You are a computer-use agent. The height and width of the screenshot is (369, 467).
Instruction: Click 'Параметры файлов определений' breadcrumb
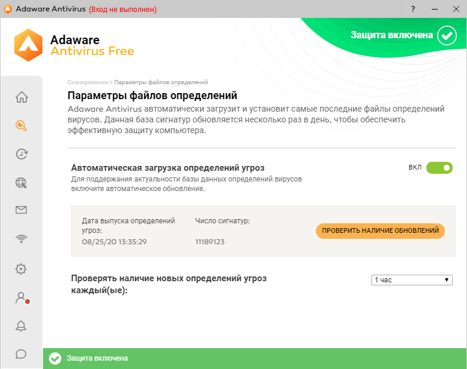[161, 82]
